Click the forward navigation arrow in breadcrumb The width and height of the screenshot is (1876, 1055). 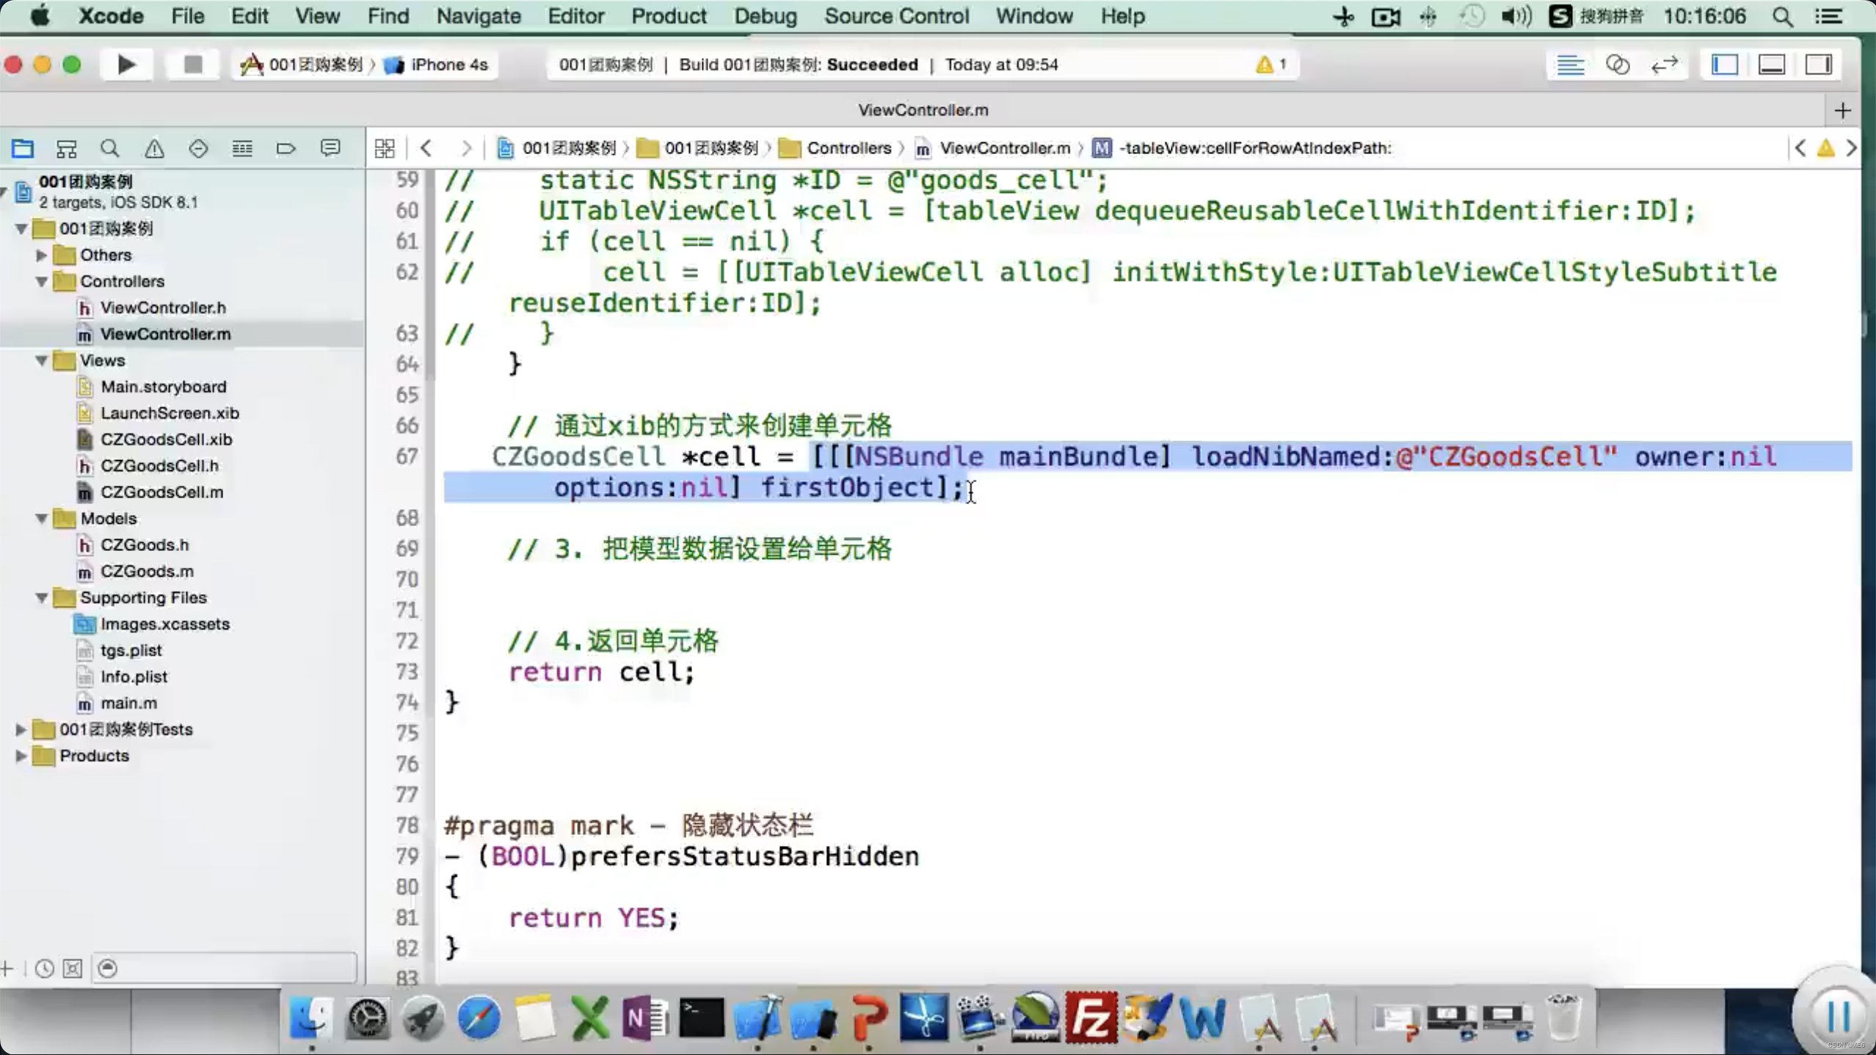tap(466, 147)
